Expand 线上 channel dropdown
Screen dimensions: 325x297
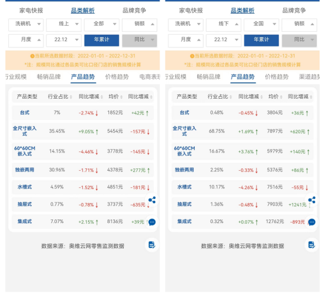pyautogui.click(x=64, y=25)
